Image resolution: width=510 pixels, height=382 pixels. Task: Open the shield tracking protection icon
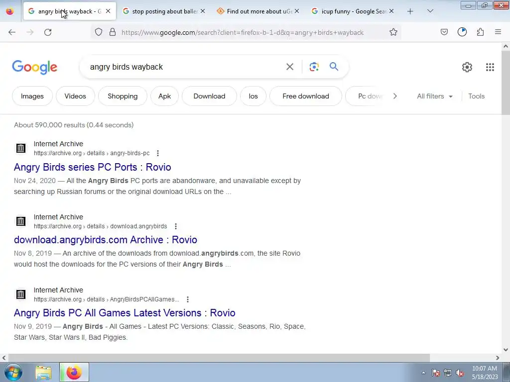(x=99, y=32)
